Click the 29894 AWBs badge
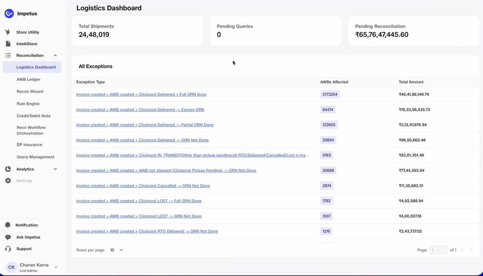483x276 pixels. coord(328,140)
